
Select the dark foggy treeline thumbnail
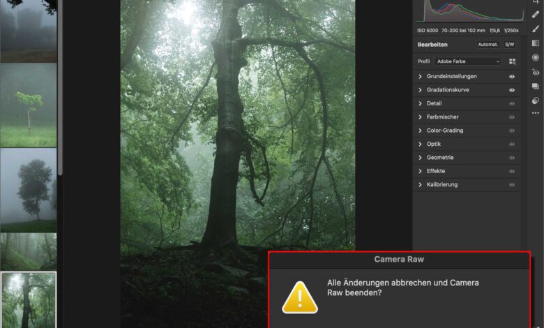click(x=29, y=31)
